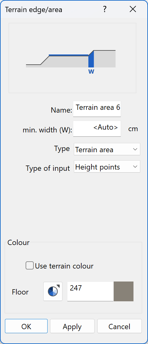148x344 pixels.
Task: Click the 'Name:' label
Action: (x=61, y=110)
